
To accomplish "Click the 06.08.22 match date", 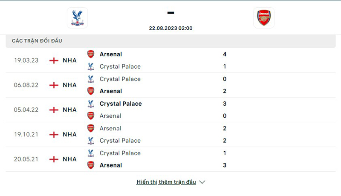I will 26,85.
